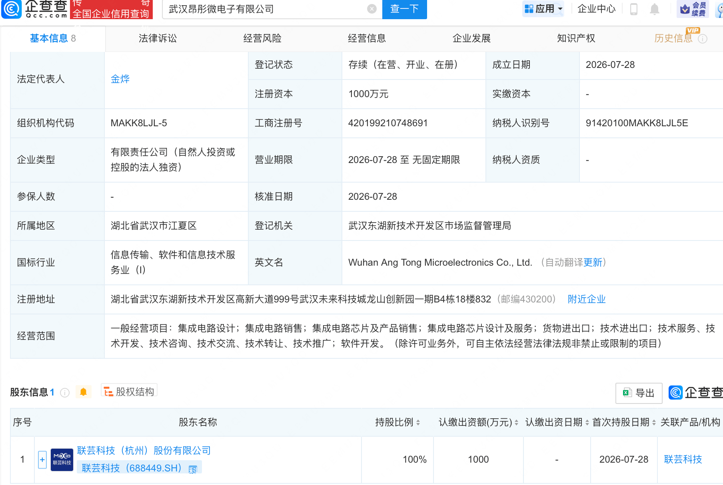Image resolution: width=723 pixels, height=485 pixels.
Task: Open the 企业发展 tab
Action: (x=471, y=38)
